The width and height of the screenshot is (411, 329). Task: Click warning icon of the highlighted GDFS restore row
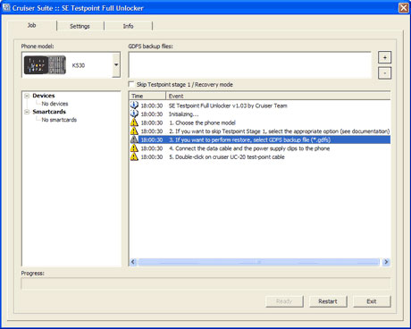click(x=134, y=139)
